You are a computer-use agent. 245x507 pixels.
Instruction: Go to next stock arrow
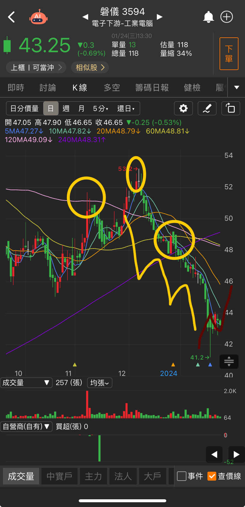click(x=159, y=17)
